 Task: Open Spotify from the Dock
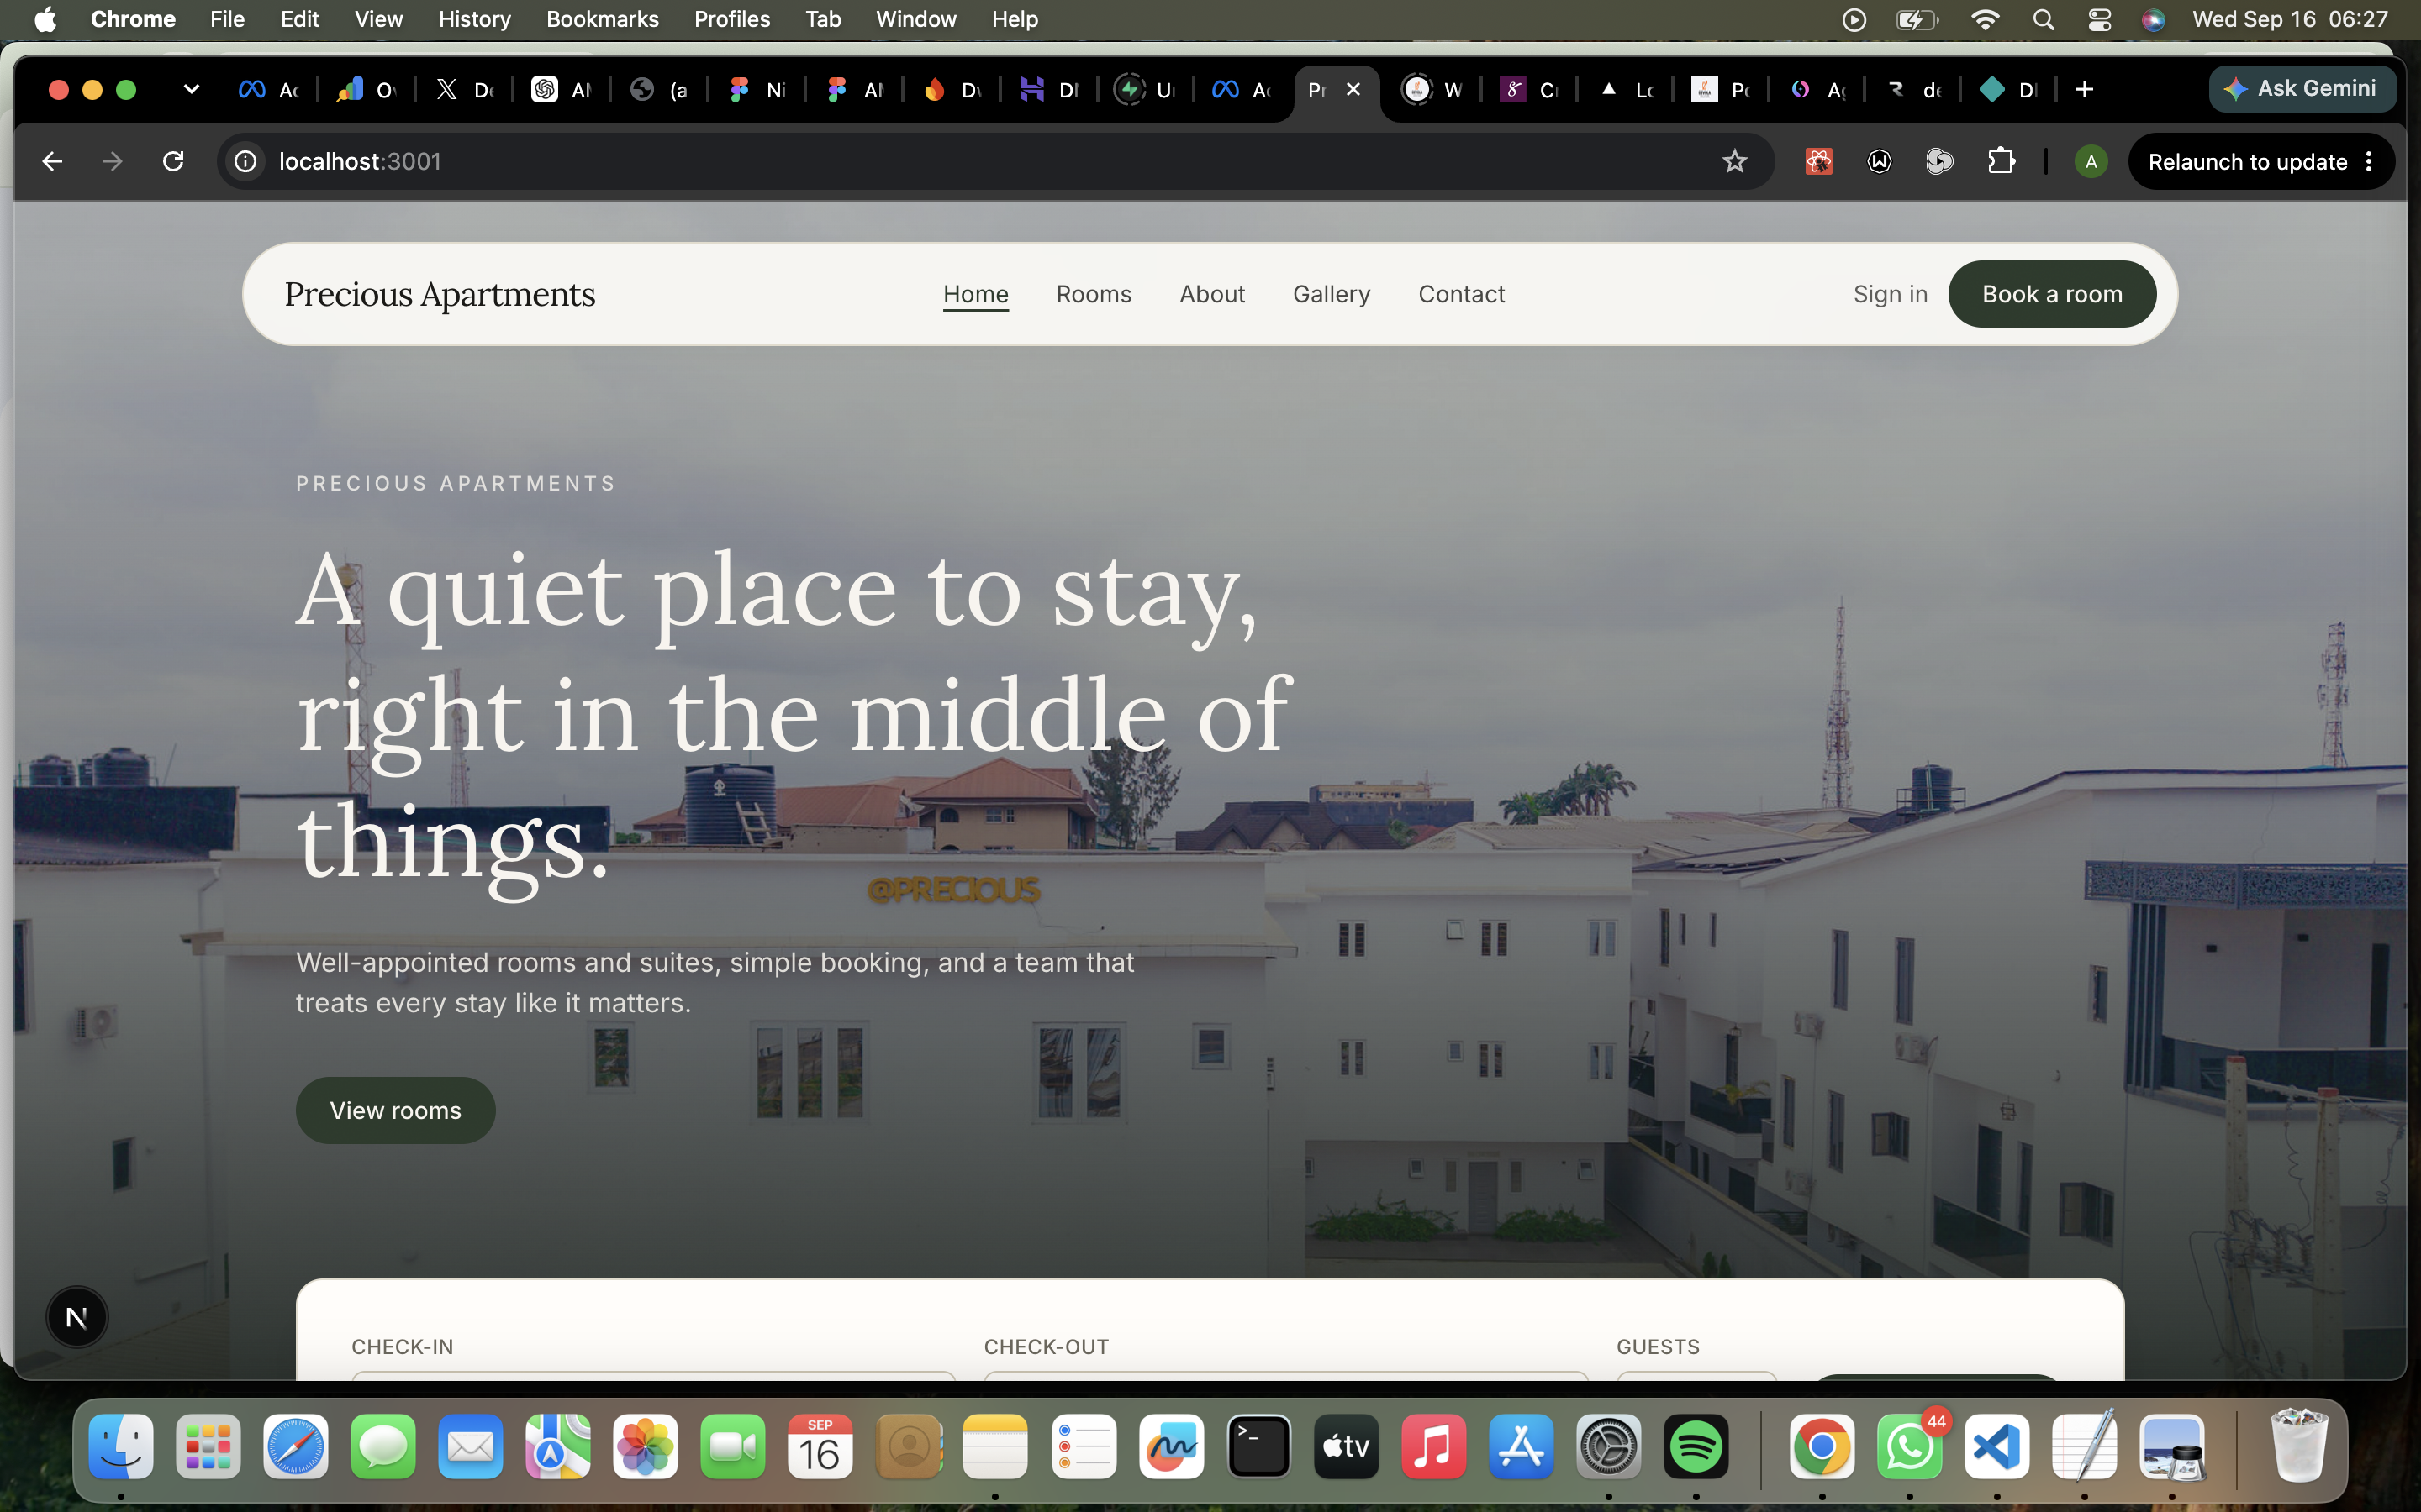tap(1696, 1446)
